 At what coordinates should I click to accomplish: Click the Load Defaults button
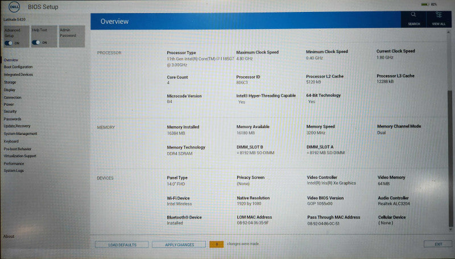click(x=122, y=244)
